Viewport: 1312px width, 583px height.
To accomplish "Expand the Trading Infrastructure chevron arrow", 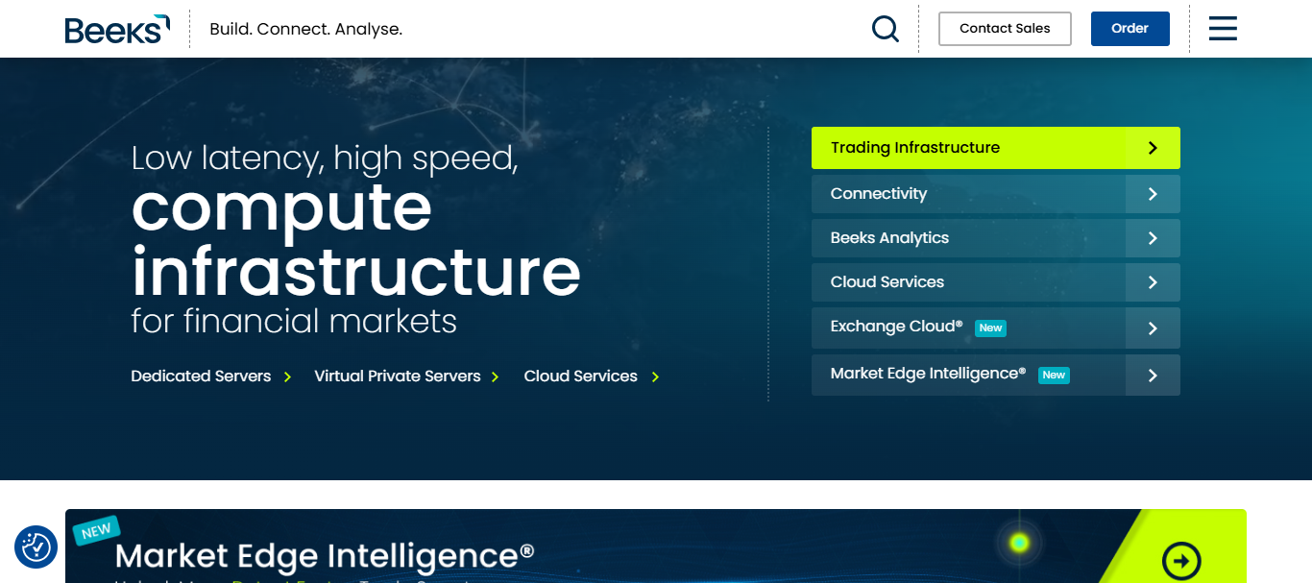I will coord(1153,148).
